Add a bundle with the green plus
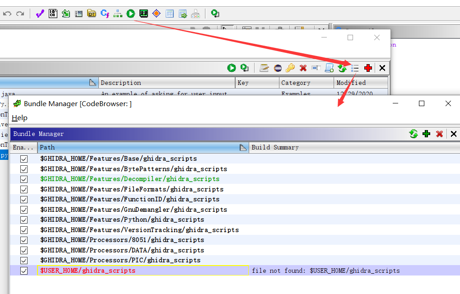 coord(426,134)
